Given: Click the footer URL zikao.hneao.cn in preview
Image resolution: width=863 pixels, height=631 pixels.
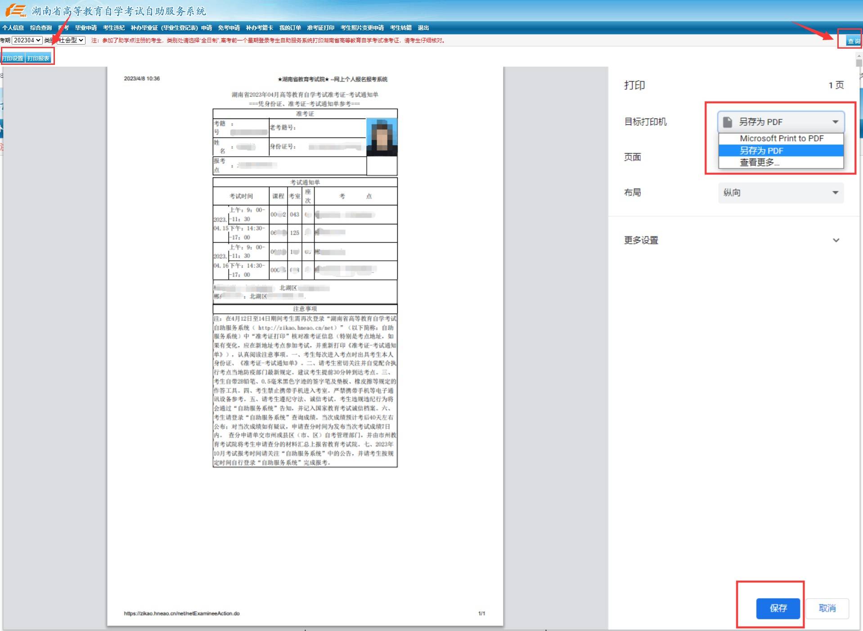Looking at the screenshot, I should (x=182, y=613).
